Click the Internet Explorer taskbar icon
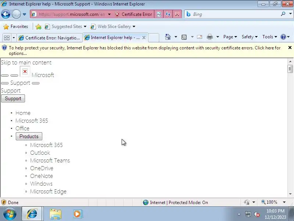 click(32, 214)
